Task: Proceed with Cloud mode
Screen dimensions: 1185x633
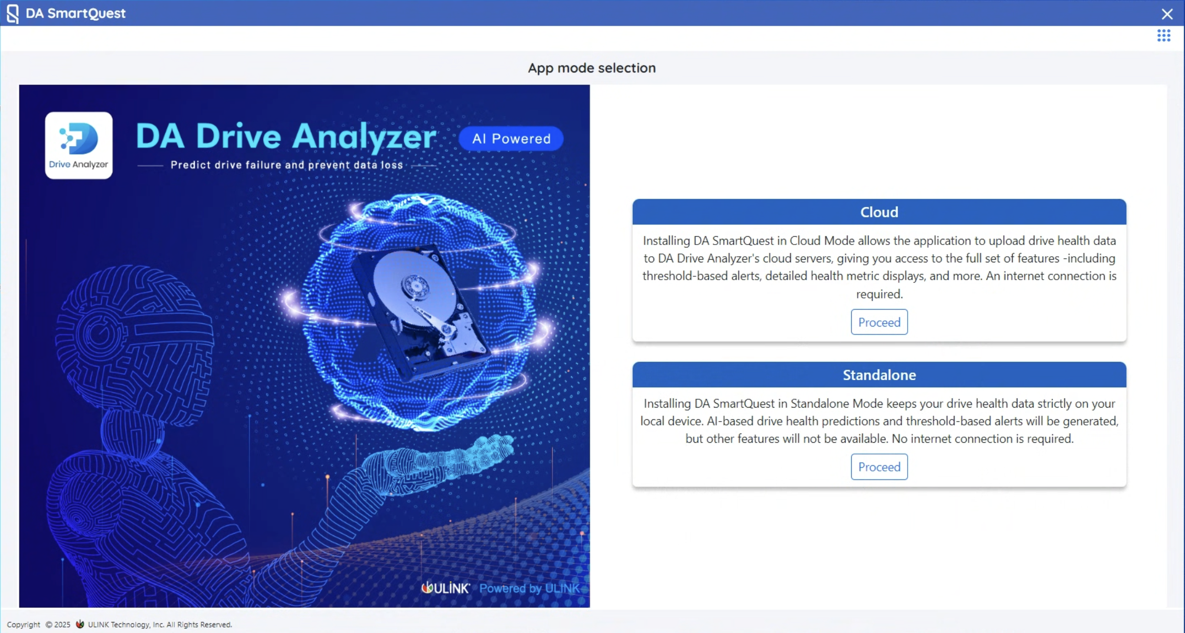Action: [x=879, y=322]
